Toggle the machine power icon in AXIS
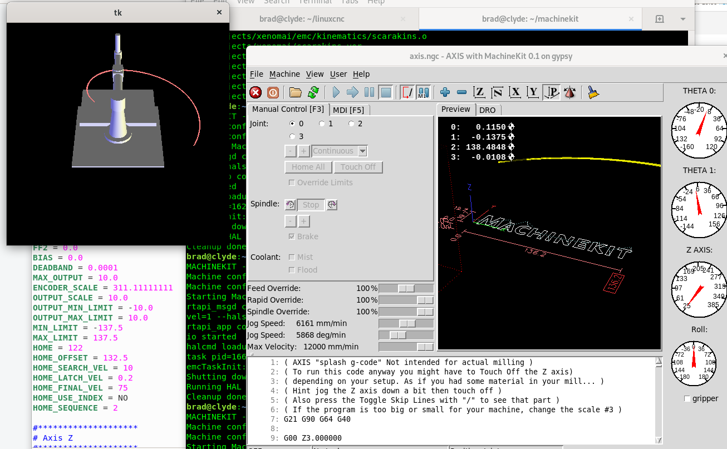Screen dimensions: 727x449 click(x=273, y=92)
